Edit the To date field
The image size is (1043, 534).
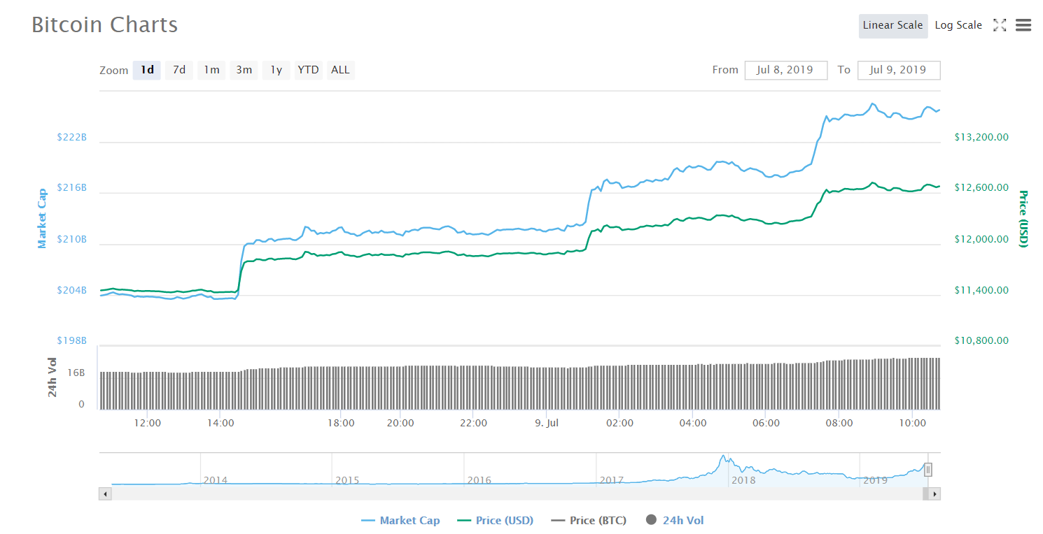899,70
